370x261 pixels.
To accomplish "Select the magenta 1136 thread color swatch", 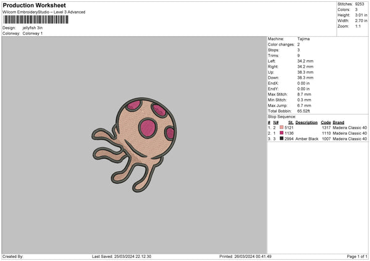I will (282, 133).
